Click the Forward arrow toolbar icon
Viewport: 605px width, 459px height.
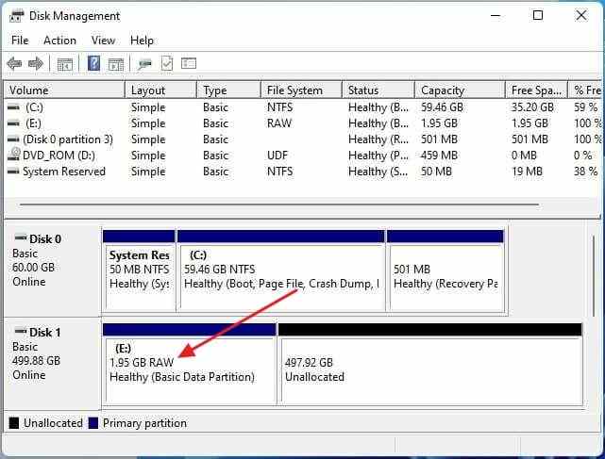pos(36,63)
